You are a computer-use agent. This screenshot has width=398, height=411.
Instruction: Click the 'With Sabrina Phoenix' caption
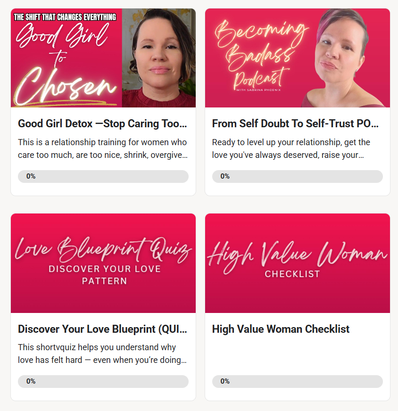coord(258,90)
